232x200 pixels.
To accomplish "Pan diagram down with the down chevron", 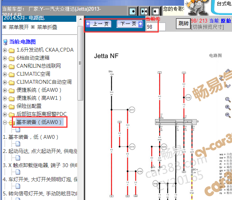I will (x=228, y=86).
